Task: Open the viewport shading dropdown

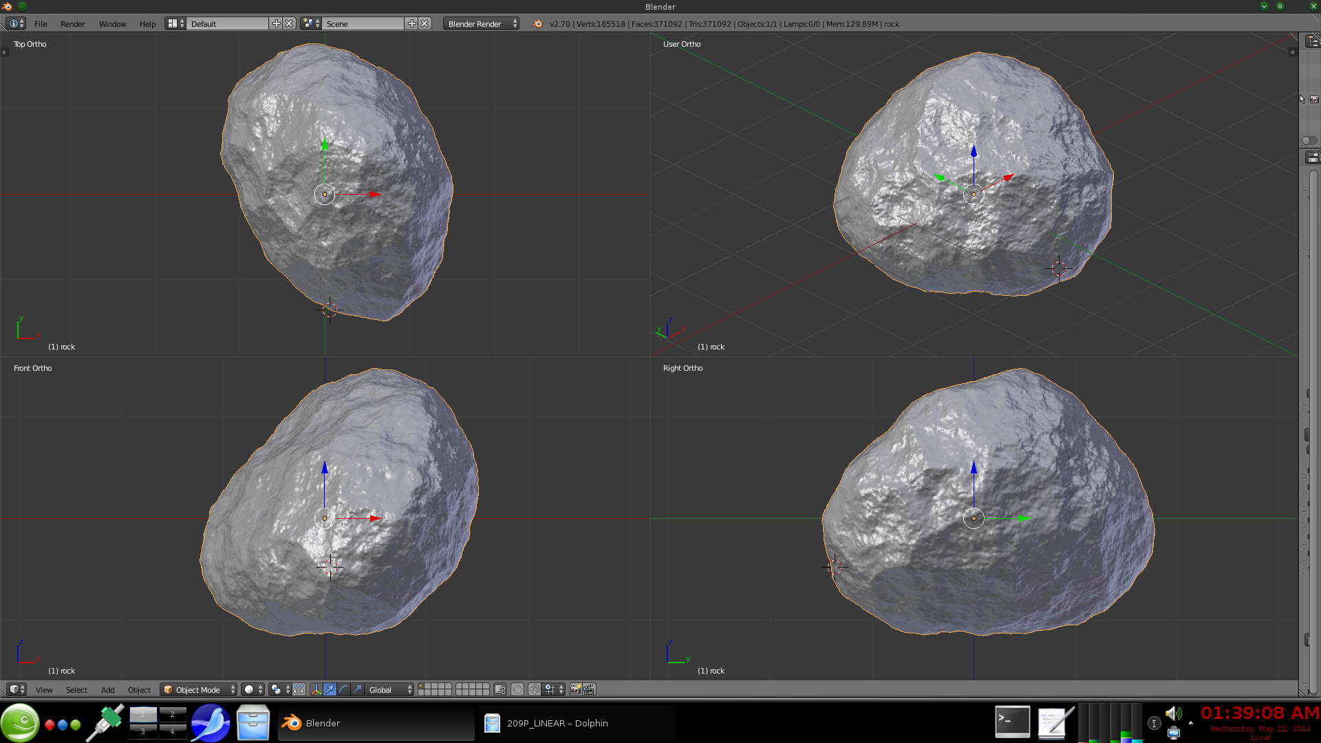Action: tap(253, 689)
